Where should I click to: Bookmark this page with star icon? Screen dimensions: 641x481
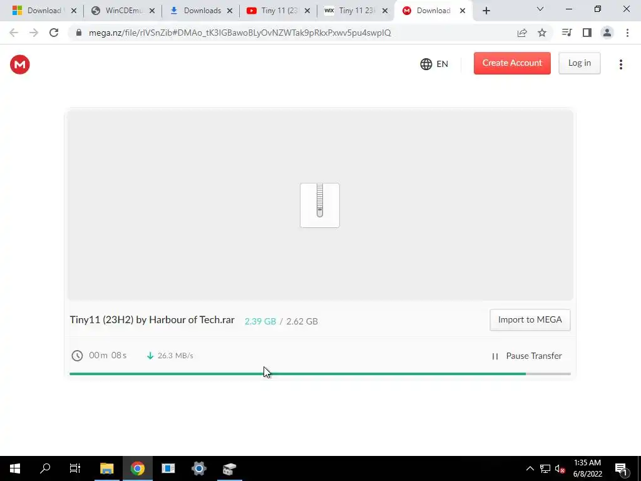coord(542,33)
